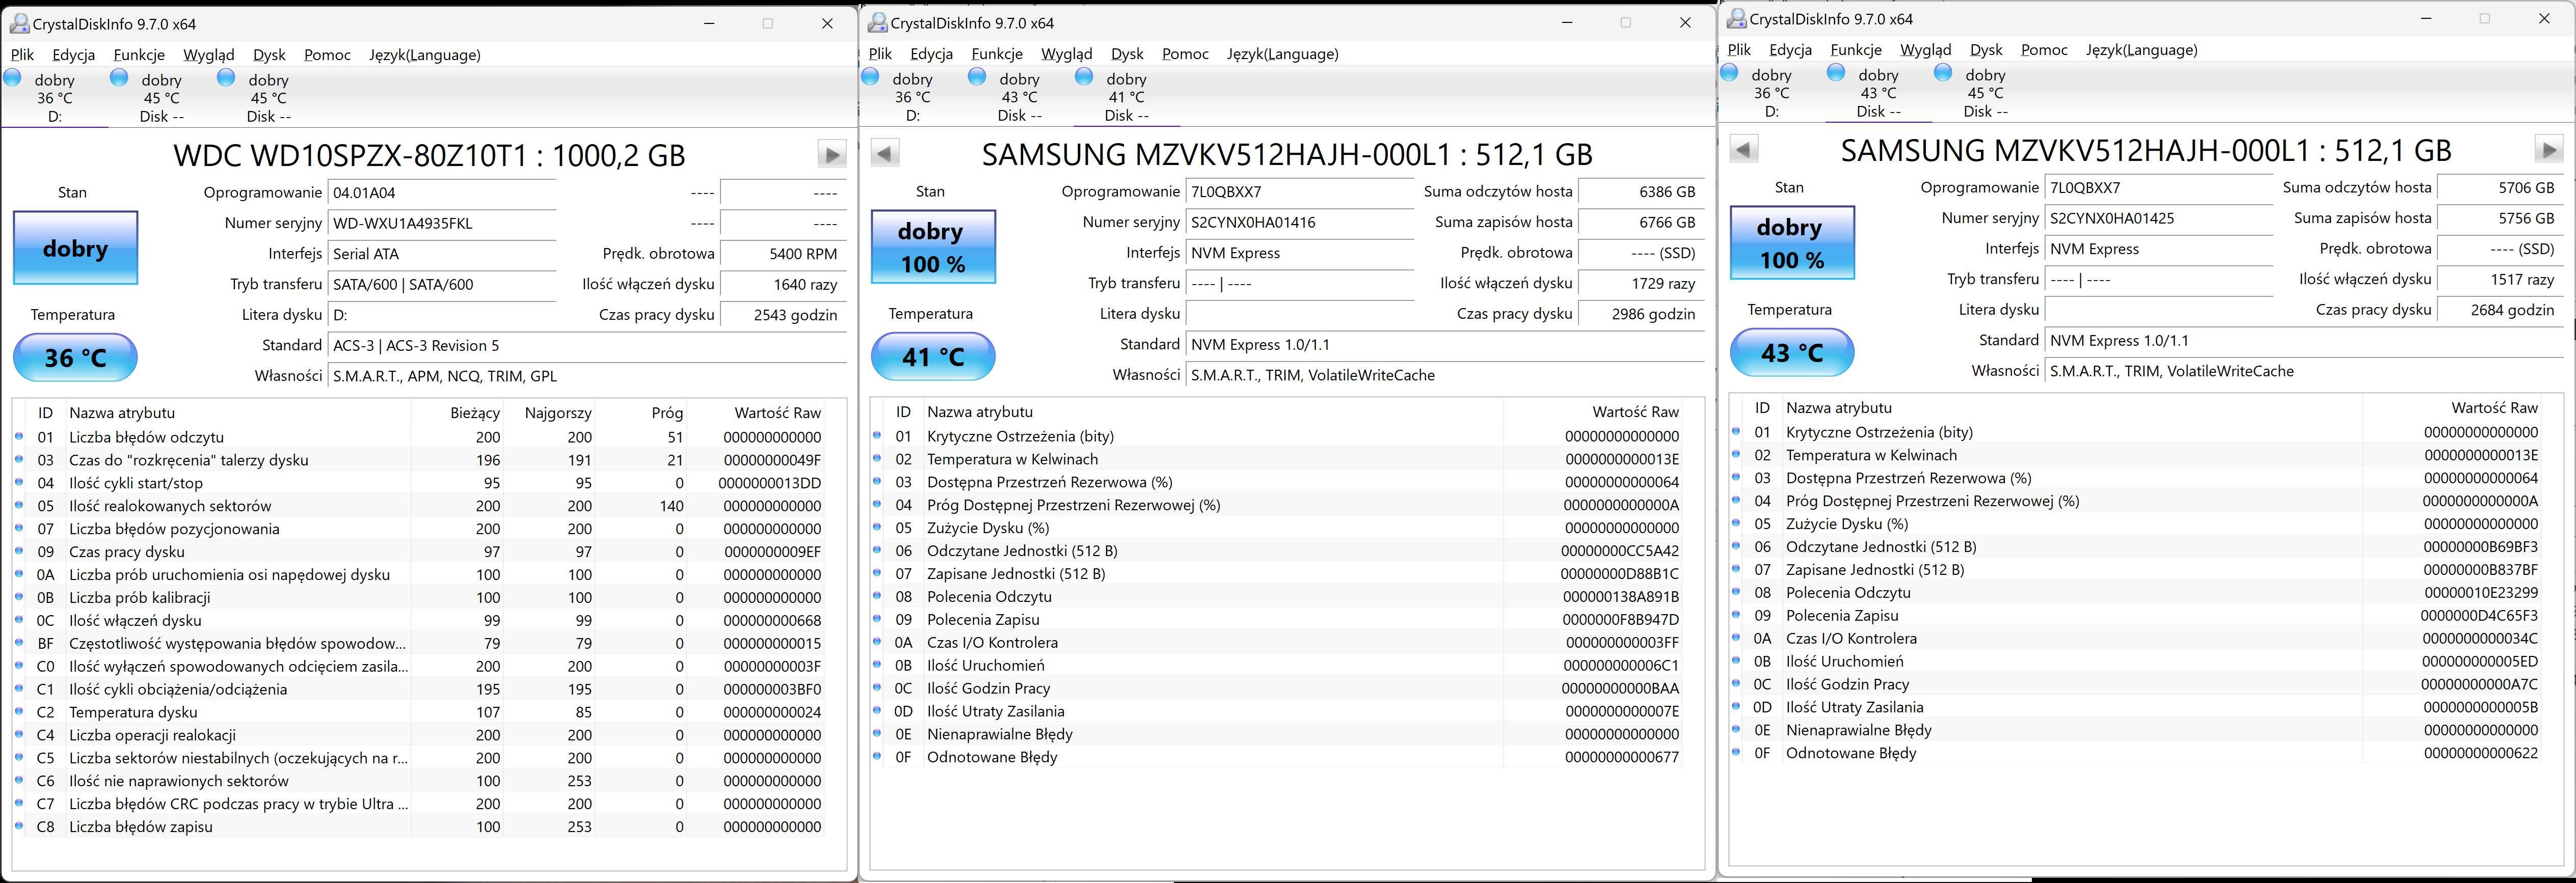
Task: Click the next disk arrow in WDC window
Action: 831,154
